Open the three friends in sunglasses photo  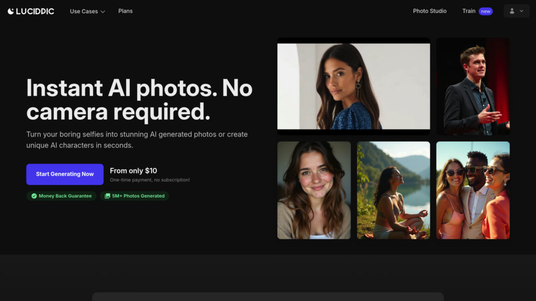(473, 190)
